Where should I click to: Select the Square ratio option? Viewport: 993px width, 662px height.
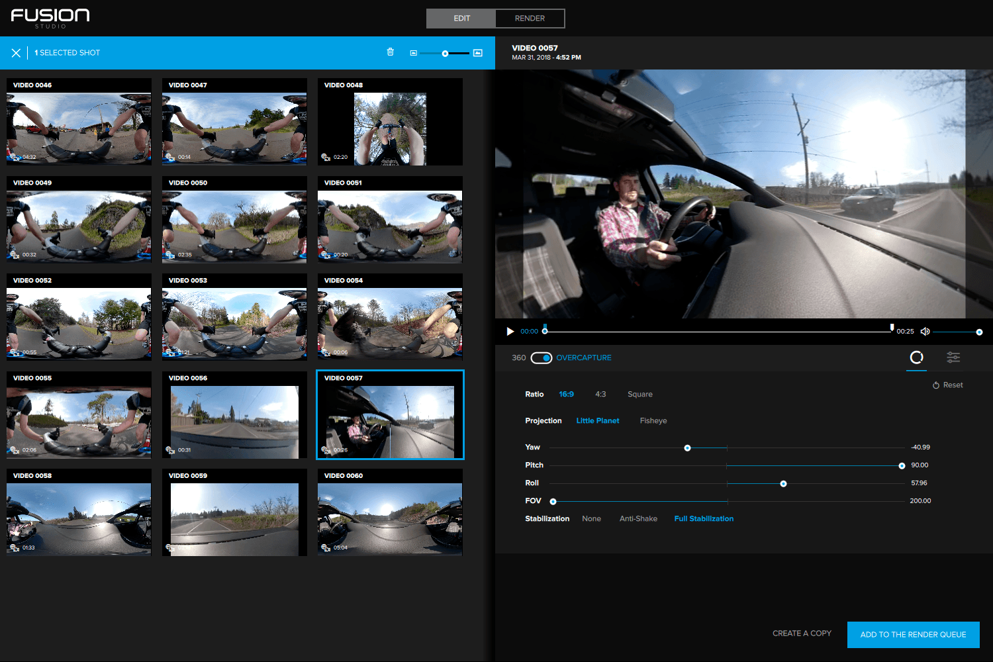640,395
